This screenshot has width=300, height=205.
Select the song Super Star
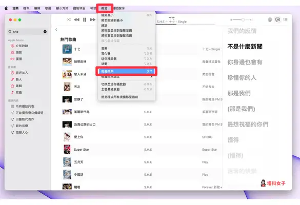coord(82,150)
